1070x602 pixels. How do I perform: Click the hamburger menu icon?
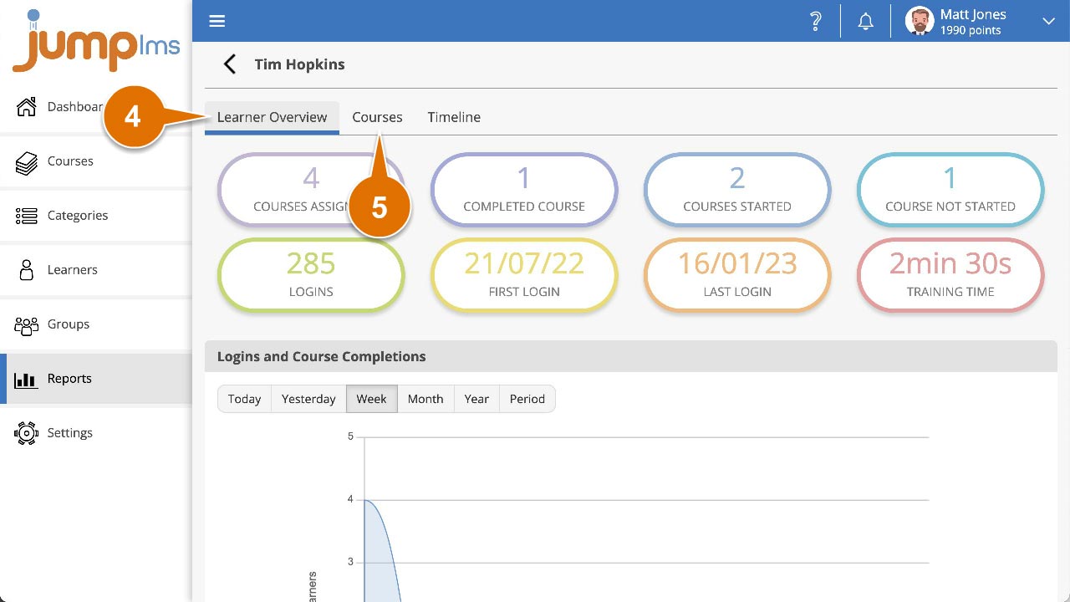[217, 21]
